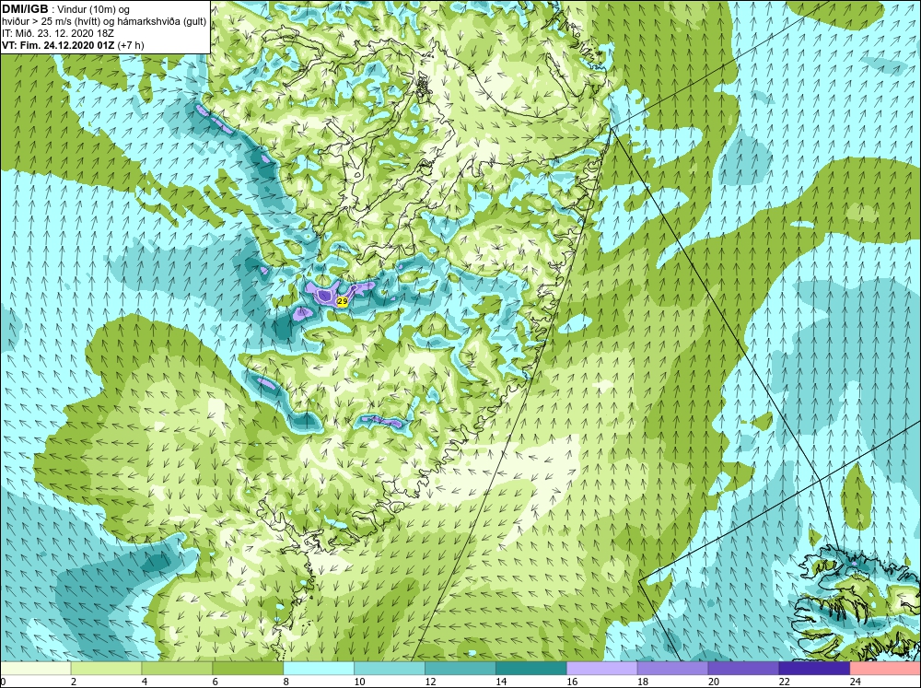Click the legend scale label '6'
Viewport: 921px width, 688px height.
[215, 682]
